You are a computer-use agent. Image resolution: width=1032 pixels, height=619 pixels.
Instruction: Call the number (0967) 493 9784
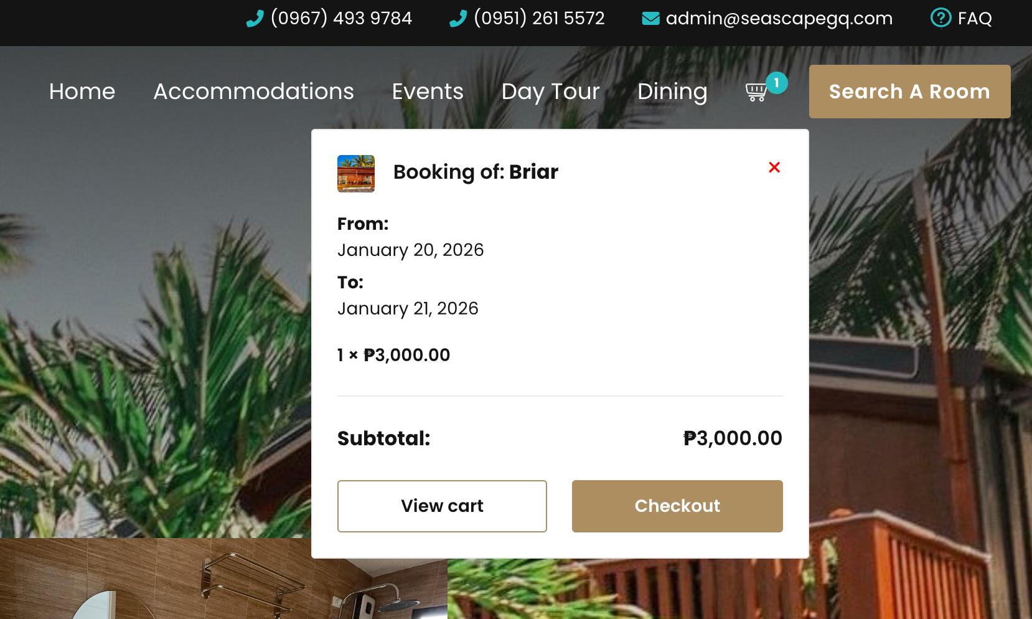pos(341,19)
